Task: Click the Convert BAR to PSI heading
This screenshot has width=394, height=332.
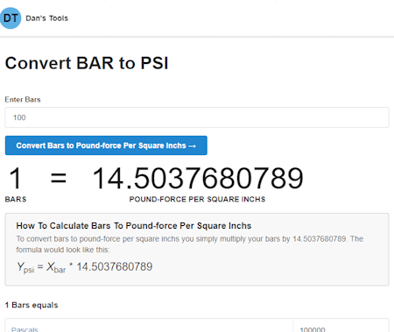Action: pos(87,63)
